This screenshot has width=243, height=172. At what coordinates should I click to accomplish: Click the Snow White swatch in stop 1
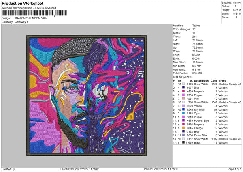[183, 84]
